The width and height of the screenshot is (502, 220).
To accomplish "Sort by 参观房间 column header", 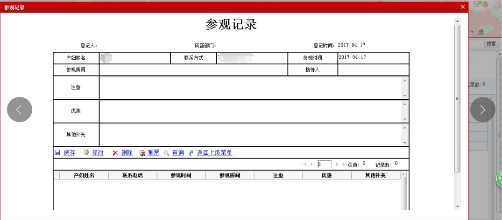I will [x=230, y=175].
